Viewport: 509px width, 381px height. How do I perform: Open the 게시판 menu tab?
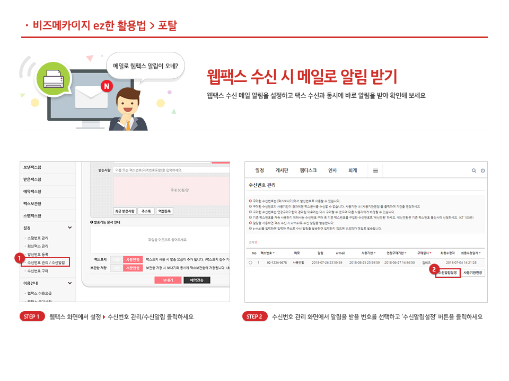282,170
